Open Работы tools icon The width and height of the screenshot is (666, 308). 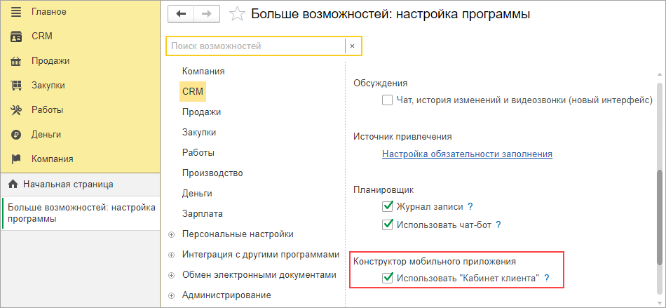16,109
